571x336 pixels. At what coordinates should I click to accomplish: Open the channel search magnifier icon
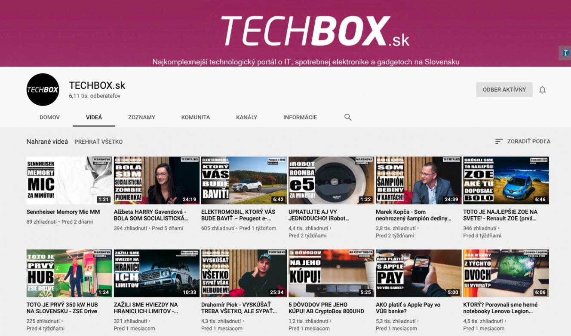[348, 117]
